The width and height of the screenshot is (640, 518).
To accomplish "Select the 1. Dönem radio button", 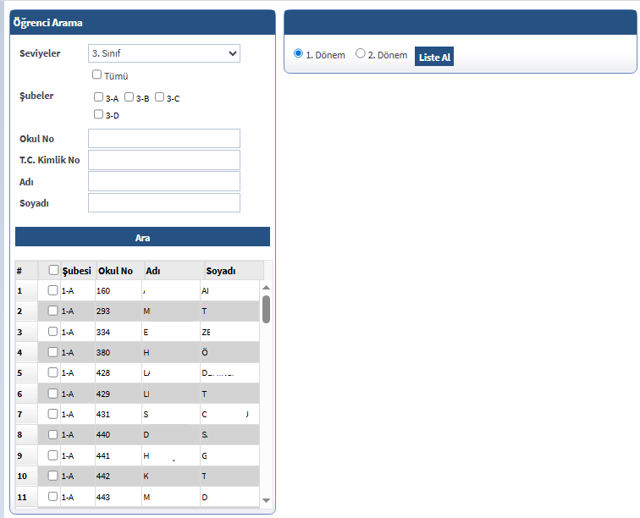I will (x=298, y=53).
